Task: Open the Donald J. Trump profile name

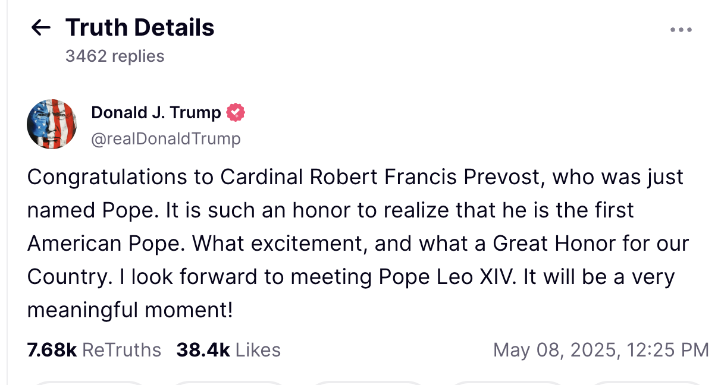Action: point(156,112)
